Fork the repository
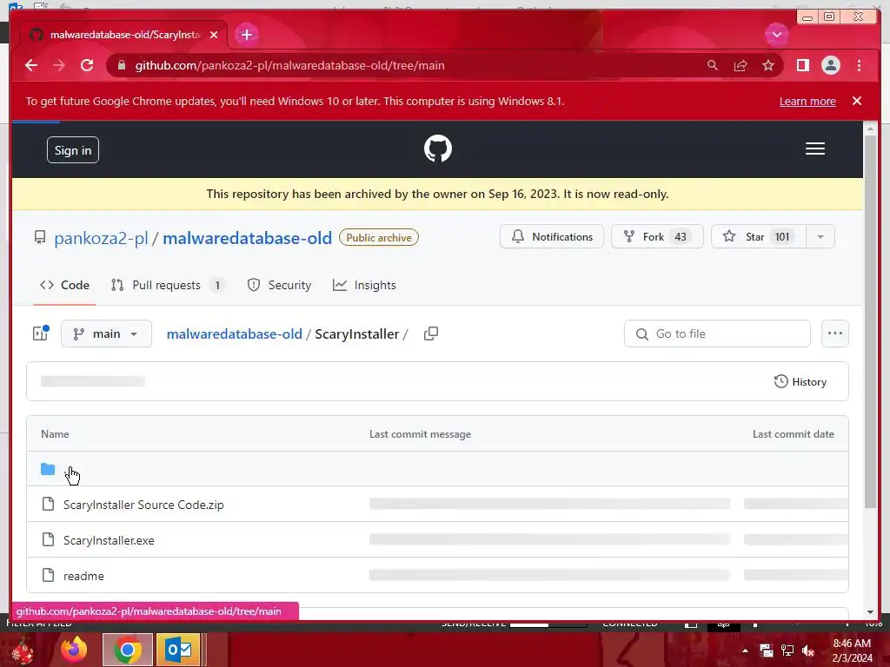Image resolution: width=890 pixels, height=667 pixels. [x=657, y=236]
